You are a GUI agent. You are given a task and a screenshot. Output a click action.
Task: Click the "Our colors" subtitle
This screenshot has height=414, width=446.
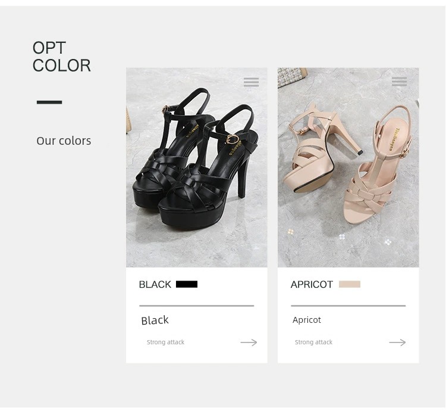pos(64,141)
